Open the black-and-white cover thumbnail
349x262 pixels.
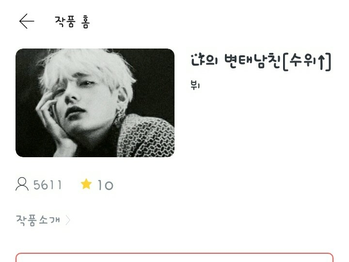(95, 103)
